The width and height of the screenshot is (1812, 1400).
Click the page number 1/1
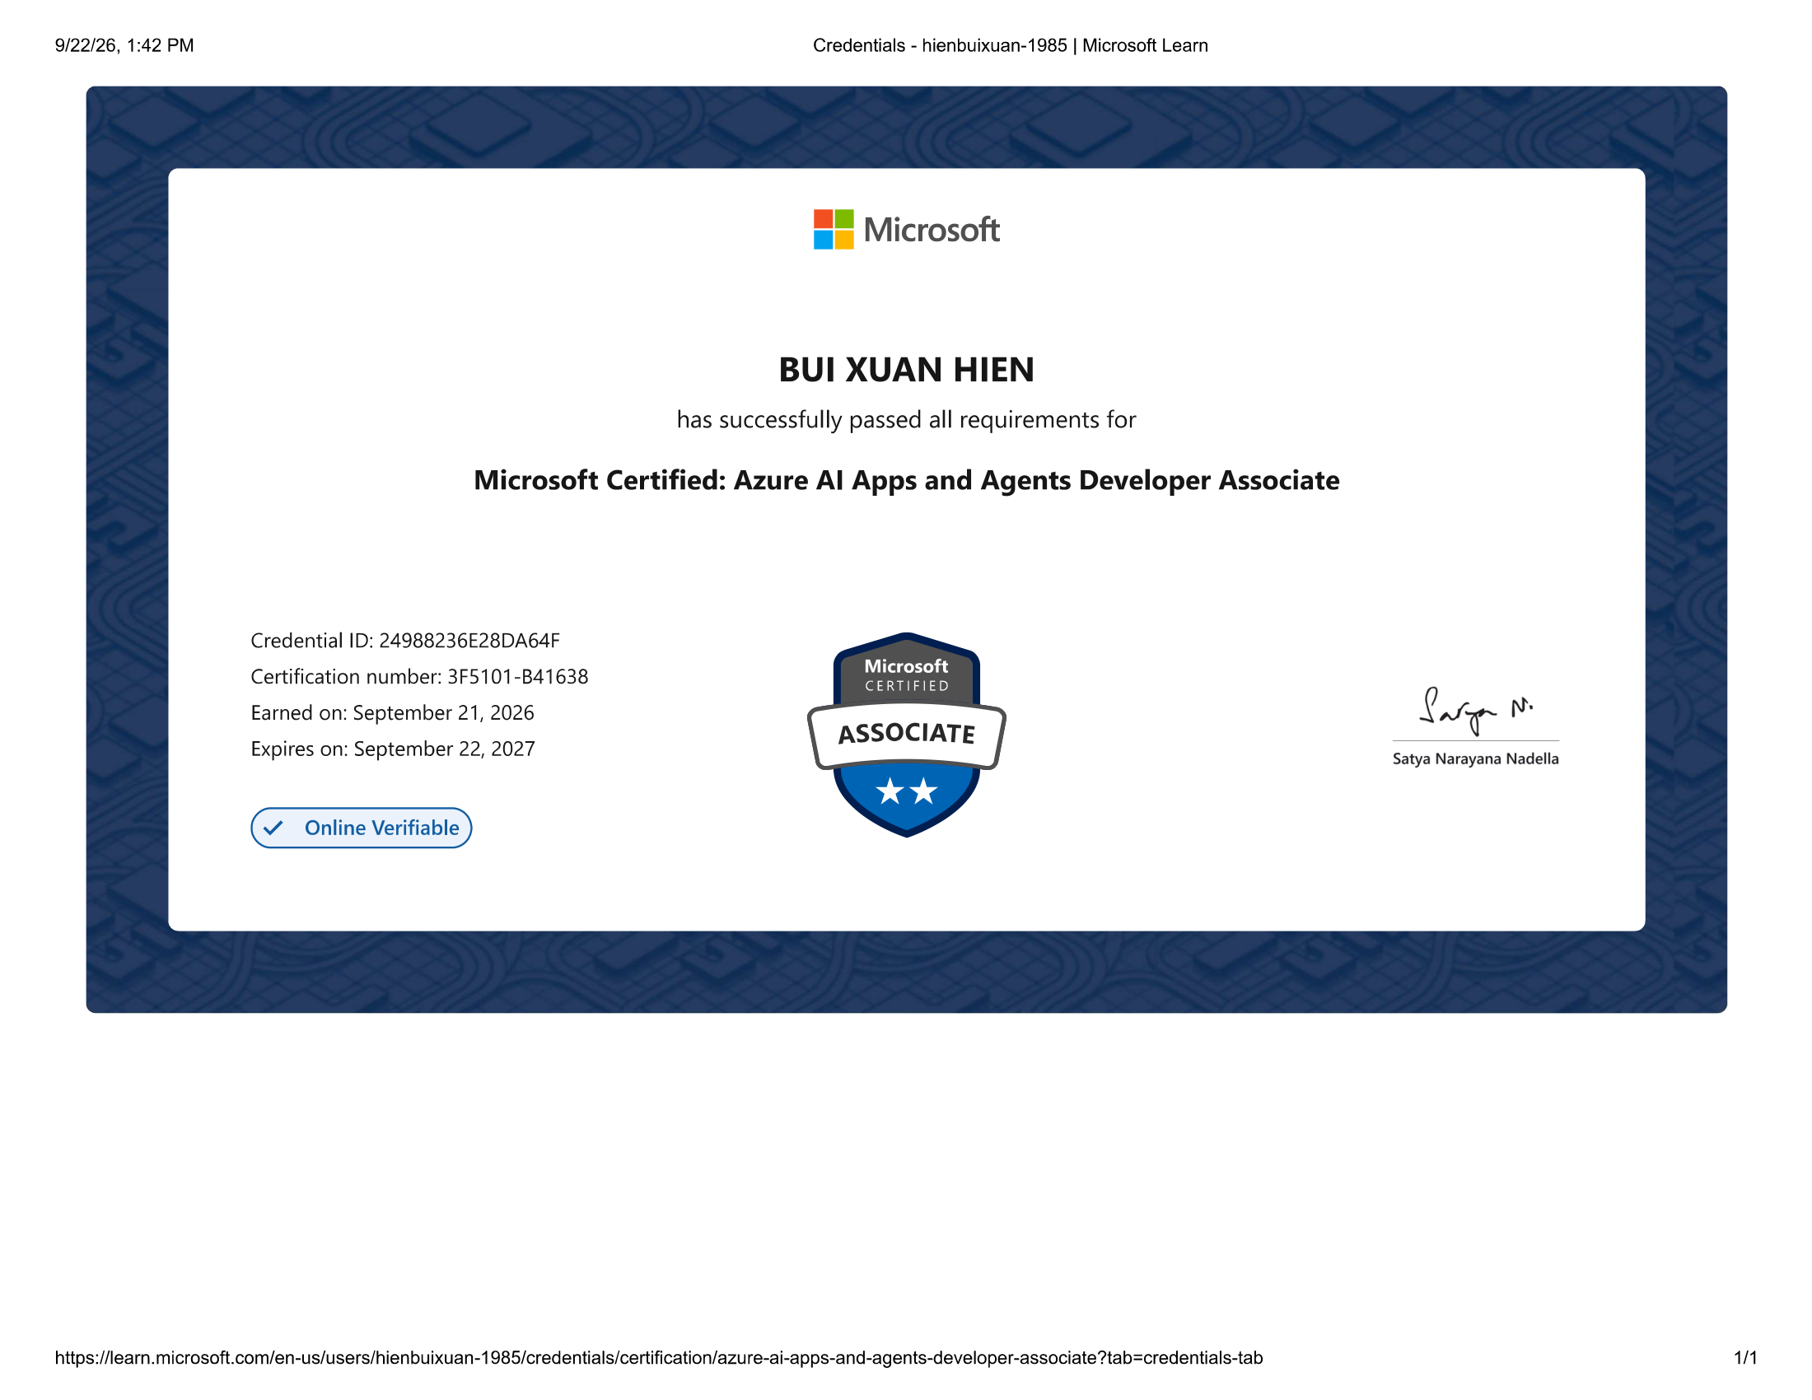click(x=1745, y=1358)
